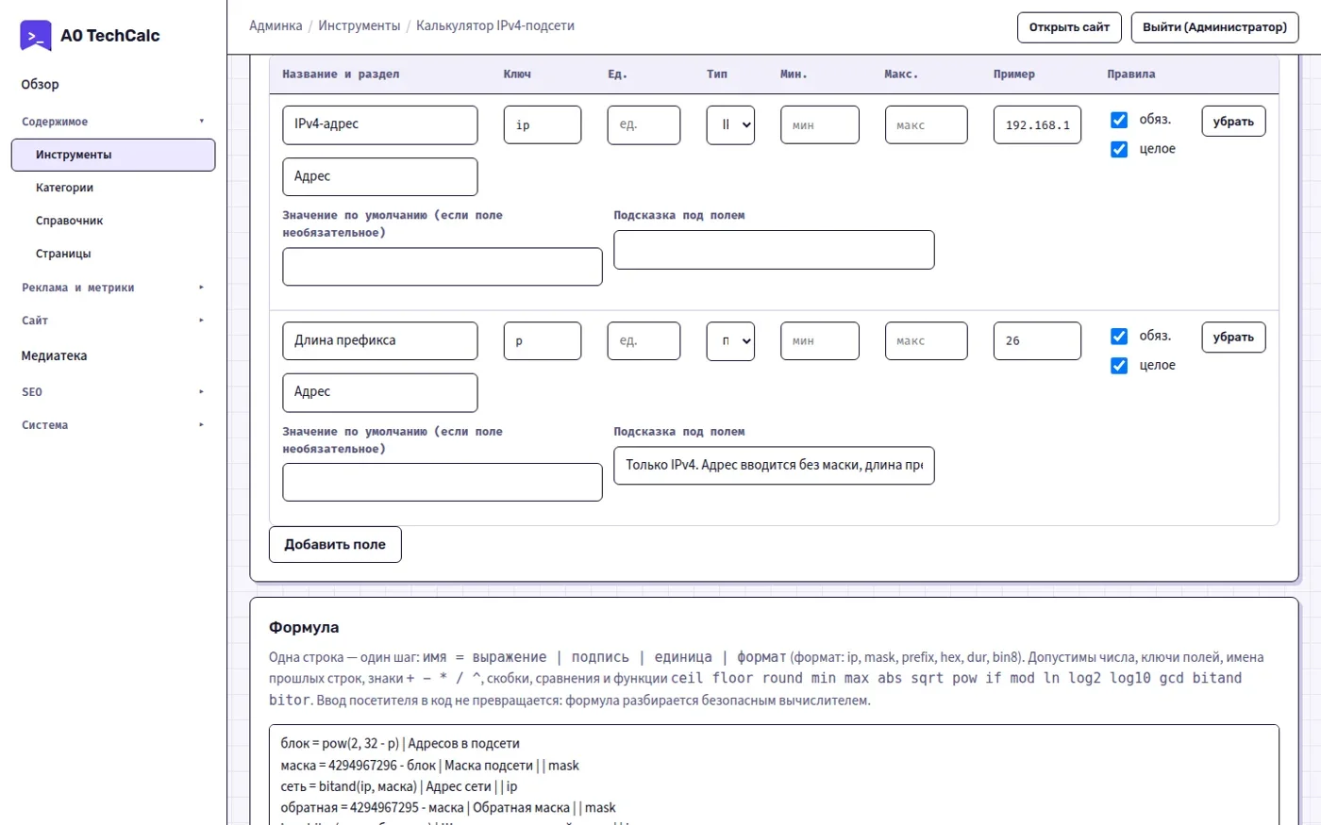Select Инструменты in the sidebar
1321x825 pixels.
coord(113,155)
